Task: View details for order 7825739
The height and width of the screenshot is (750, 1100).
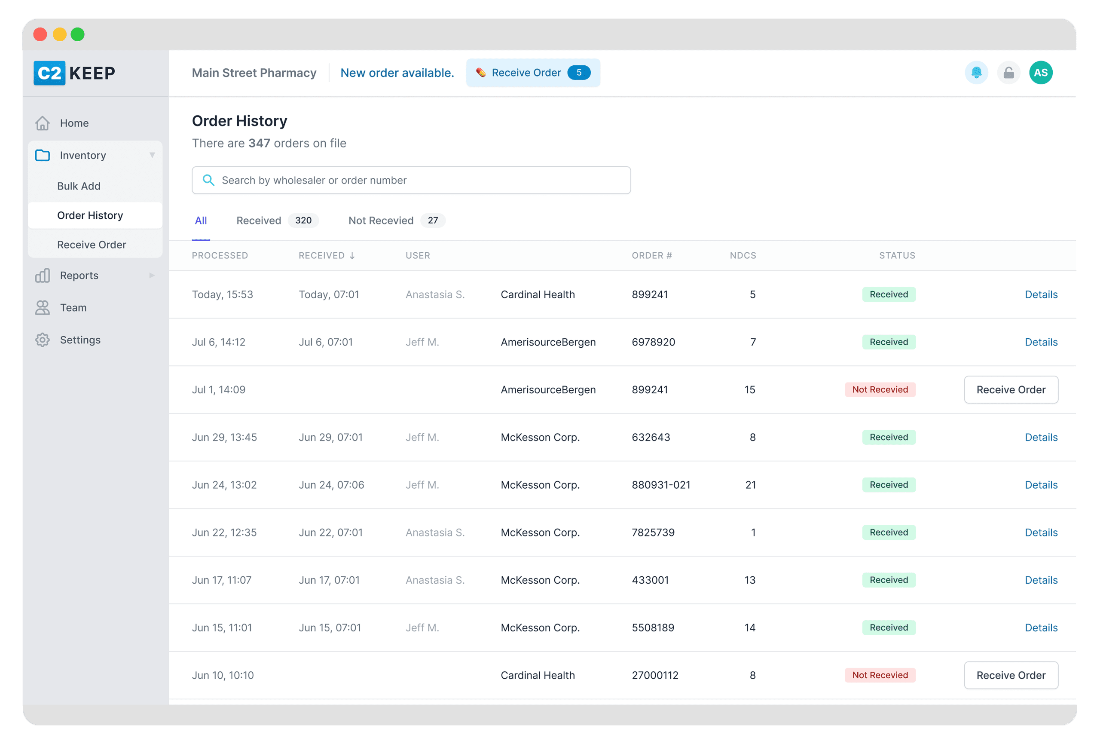Action: click(x=1041, y=532)
